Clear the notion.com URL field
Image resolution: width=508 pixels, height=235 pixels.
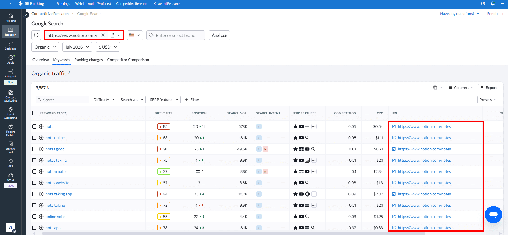click(103, 35)
